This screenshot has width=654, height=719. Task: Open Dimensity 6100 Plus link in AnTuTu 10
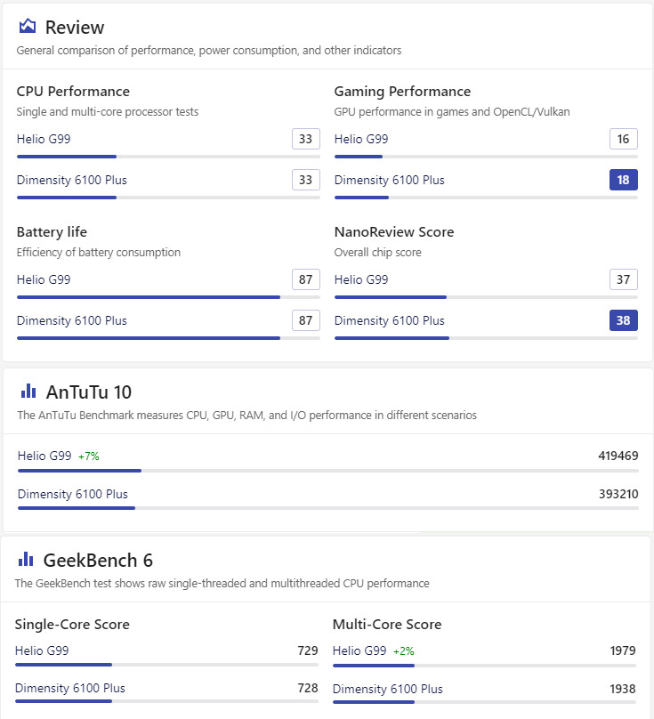[72, 494]
